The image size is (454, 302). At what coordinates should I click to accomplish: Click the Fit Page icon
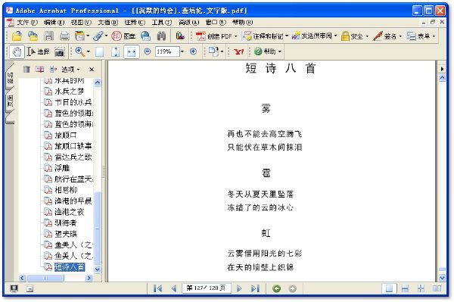pos(115,51)
